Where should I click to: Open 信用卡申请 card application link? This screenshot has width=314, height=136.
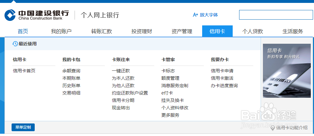[x=222, y=71]
